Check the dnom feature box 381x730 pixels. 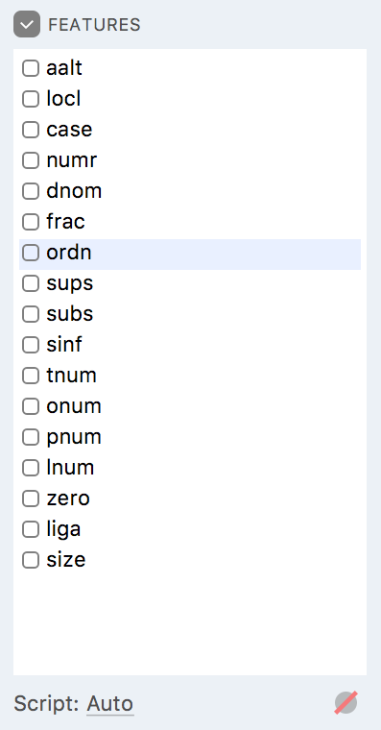(31, 191)
